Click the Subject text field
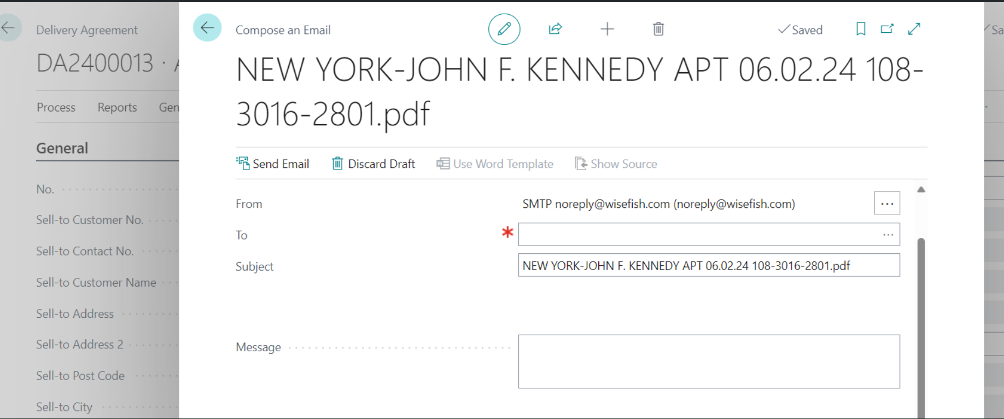This screenshot has height=419, width=1004. [708, 266]
